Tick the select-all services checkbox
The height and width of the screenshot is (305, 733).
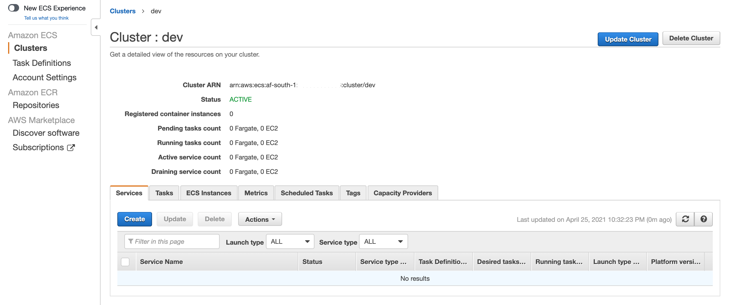point(125,262)
